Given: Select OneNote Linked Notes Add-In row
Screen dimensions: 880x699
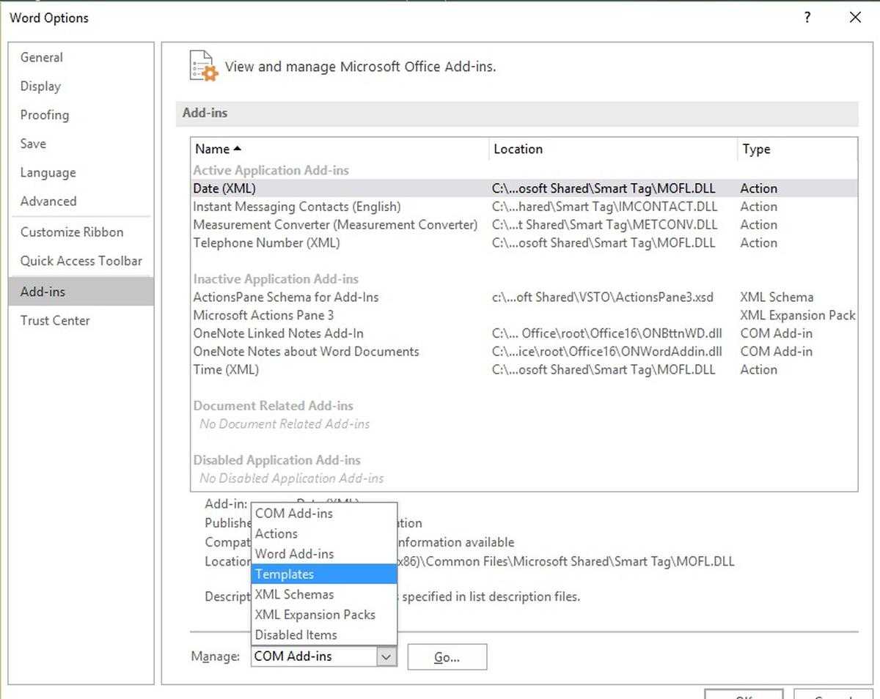Looking at the screenshot, I should click(x=278, y=333).
